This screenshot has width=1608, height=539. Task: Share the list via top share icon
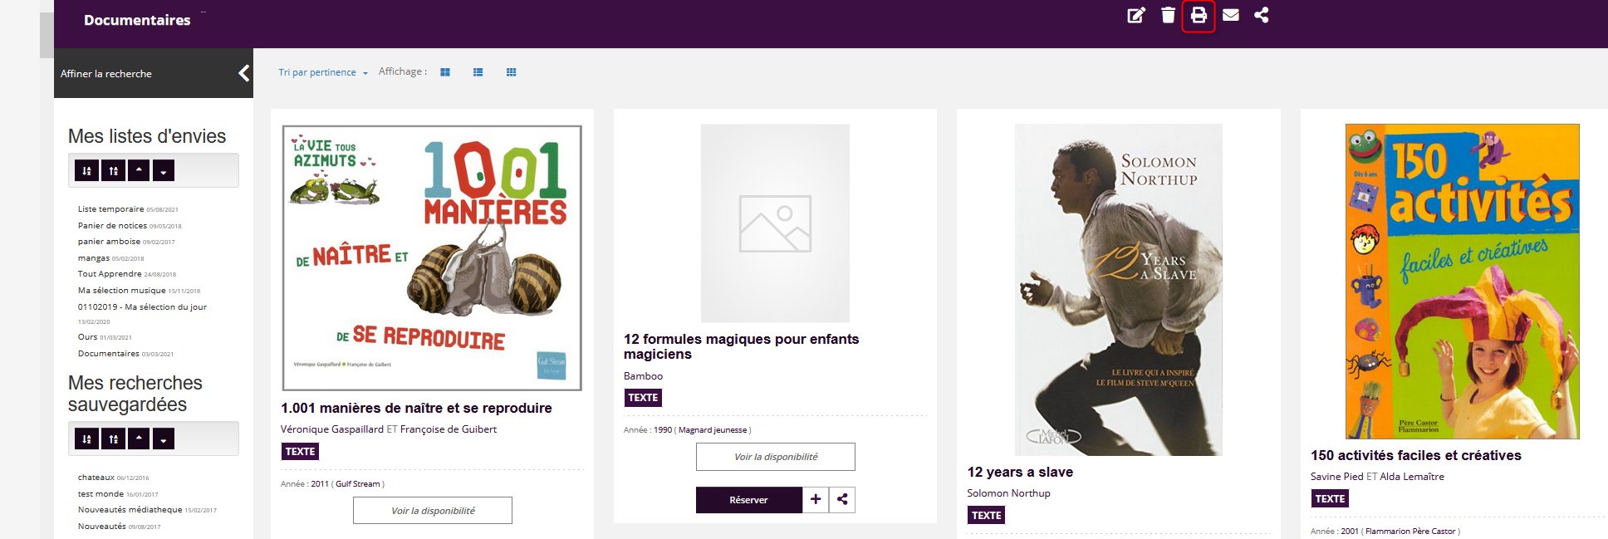coord(1262,15)
